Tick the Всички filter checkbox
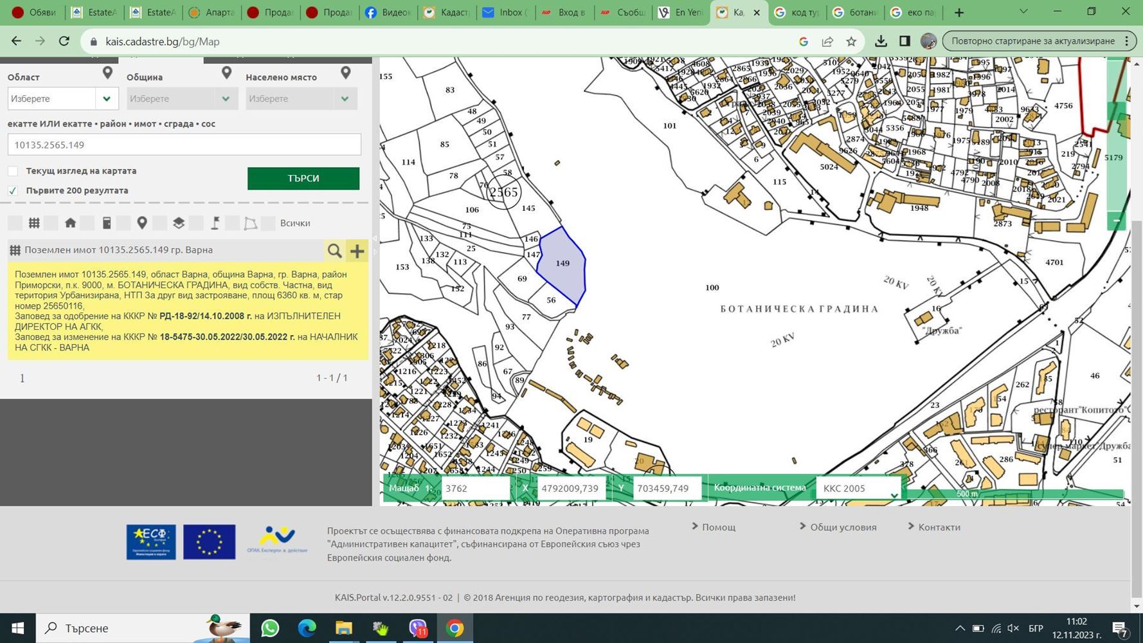Viewport: 1143px width, 643px height. coord(268,223)
